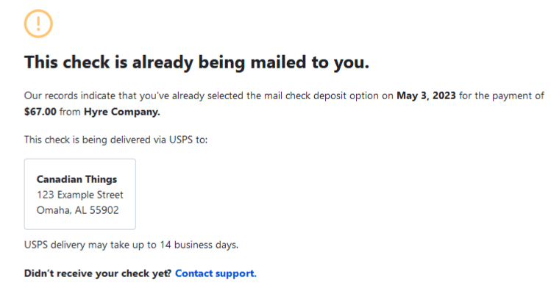Click 'Didn't receive your check yet?' text

[98, 273]
